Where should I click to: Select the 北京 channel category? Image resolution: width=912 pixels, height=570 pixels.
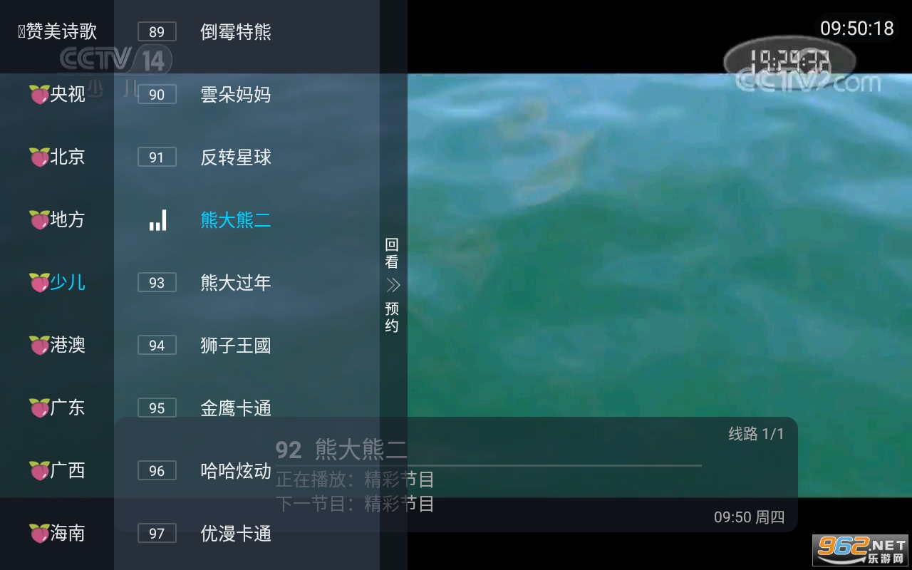[x=57, y=157]
